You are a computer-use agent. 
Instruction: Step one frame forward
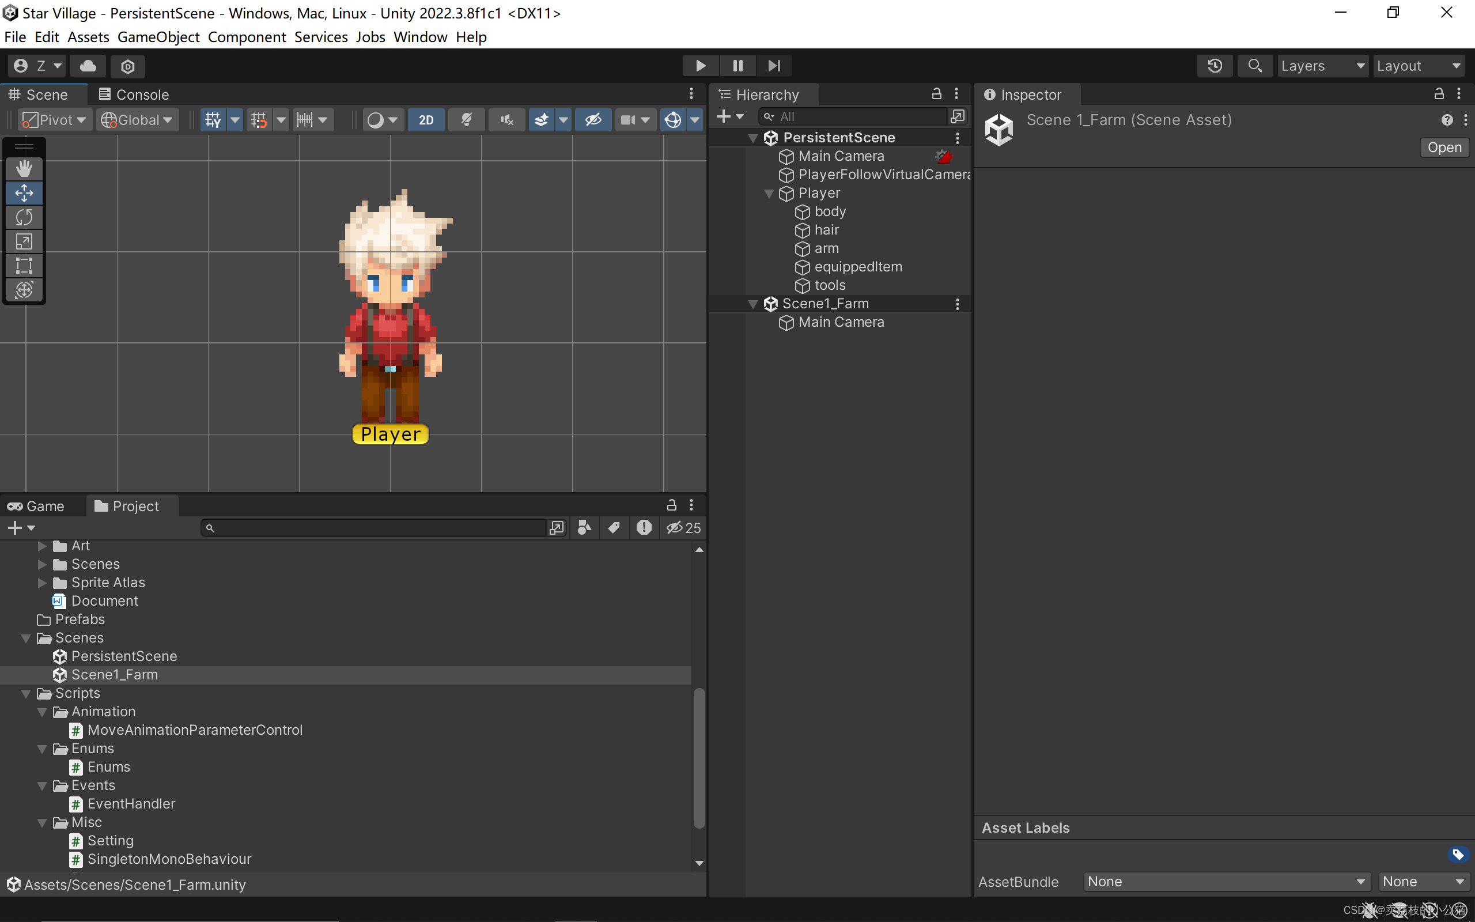click(x=774, y=65)
